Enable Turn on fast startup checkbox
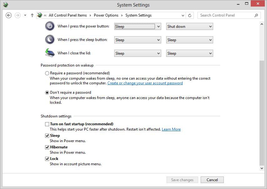 tap(47, 124)
